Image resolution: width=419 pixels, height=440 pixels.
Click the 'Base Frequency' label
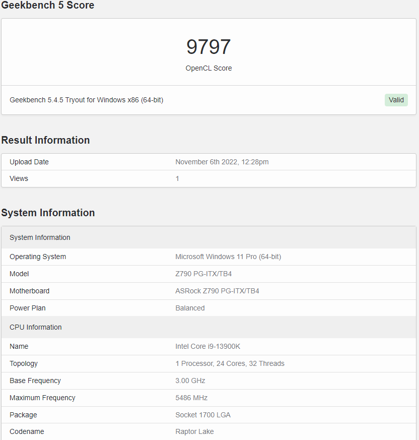coord(35,381)
